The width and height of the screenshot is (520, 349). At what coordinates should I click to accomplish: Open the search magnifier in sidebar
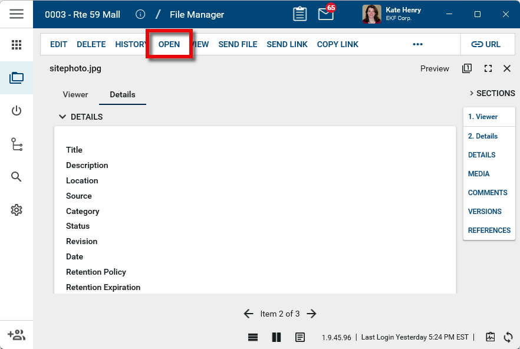[x=17, y=177]
